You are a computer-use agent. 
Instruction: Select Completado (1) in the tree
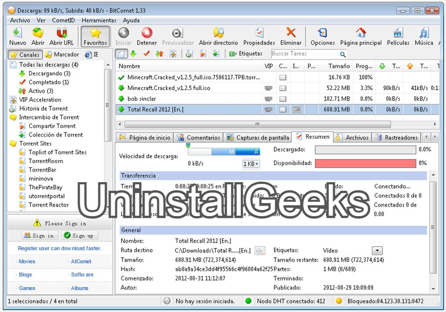[49, 82]
